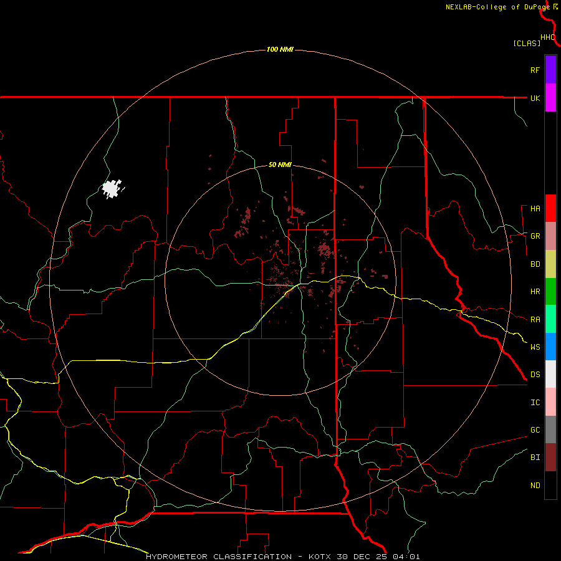Click the ND legend label

point(535,486)
